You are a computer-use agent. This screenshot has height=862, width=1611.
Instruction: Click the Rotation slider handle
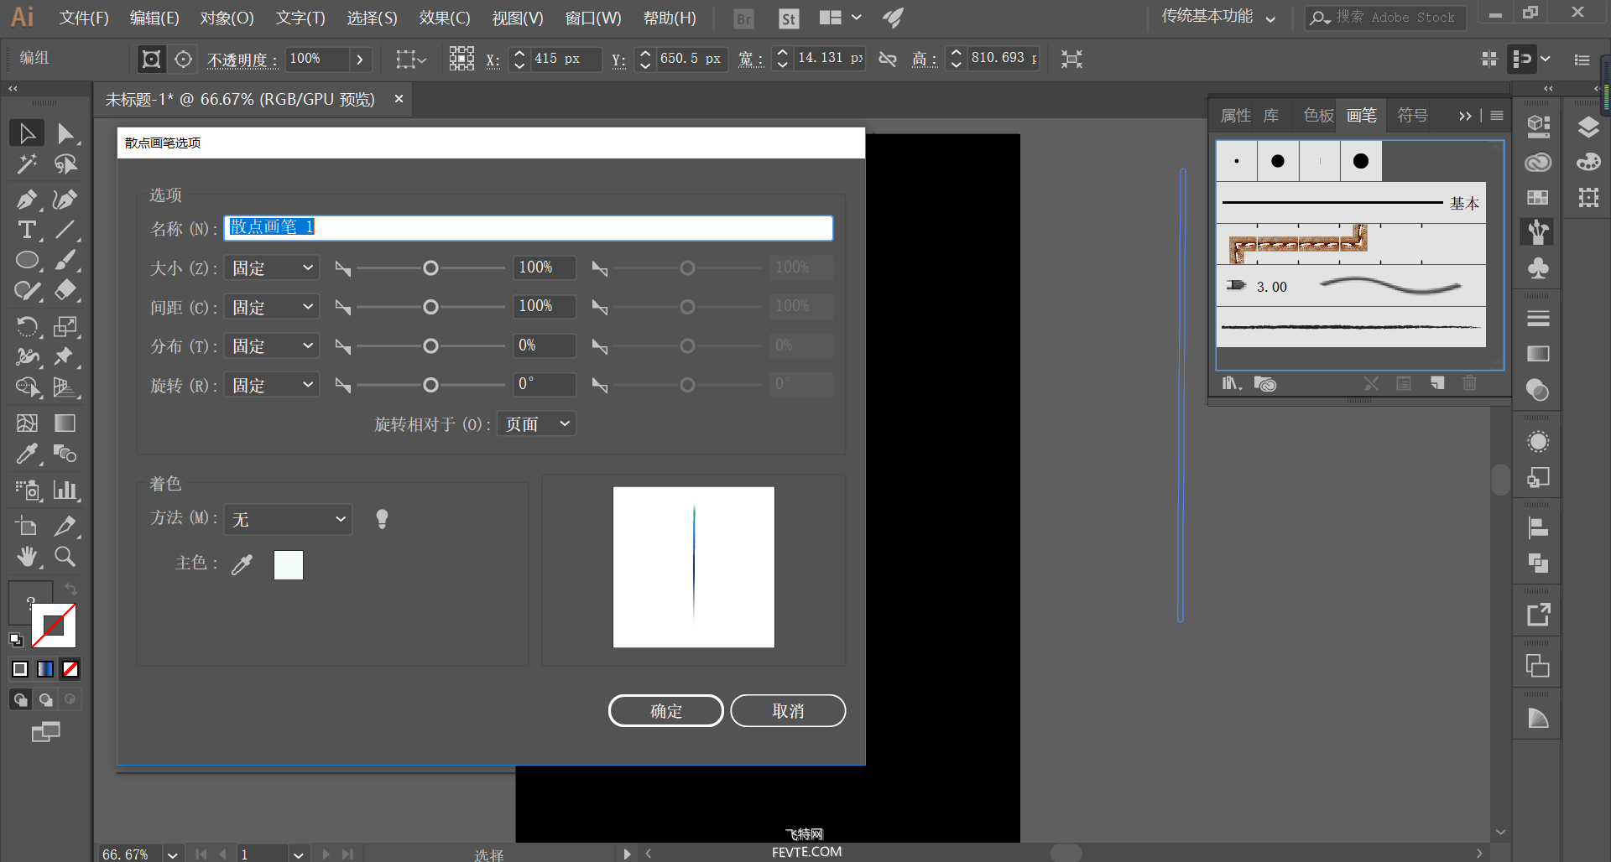tap(430, 385)
